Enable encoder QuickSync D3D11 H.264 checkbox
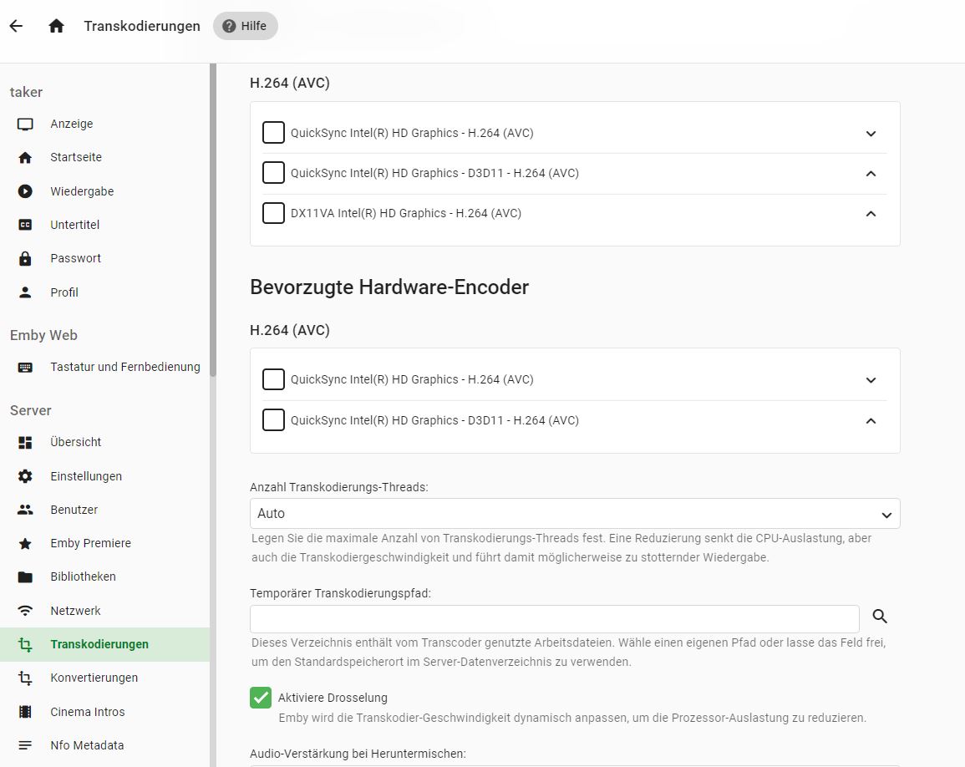The width and height of the screenshot is (965, 767). coord(273,419)
